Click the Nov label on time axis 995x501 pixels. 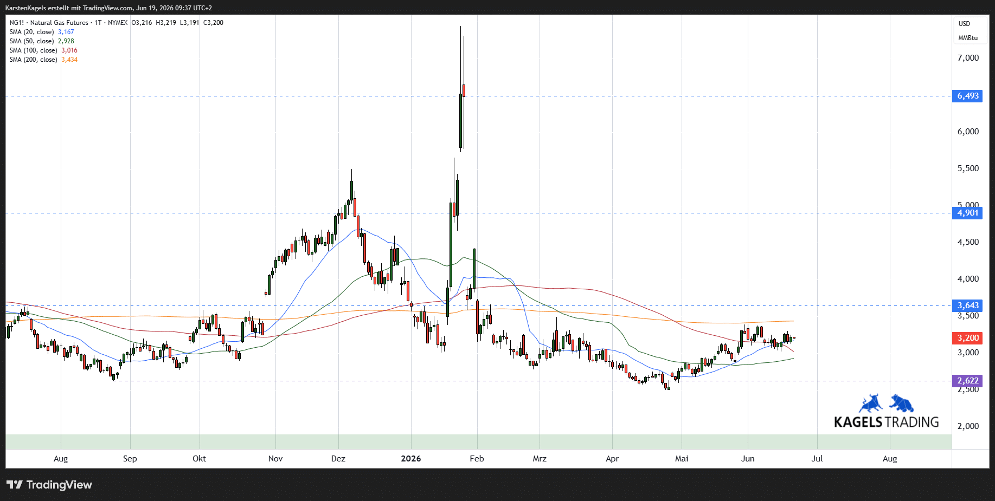[x=275, y=459]
